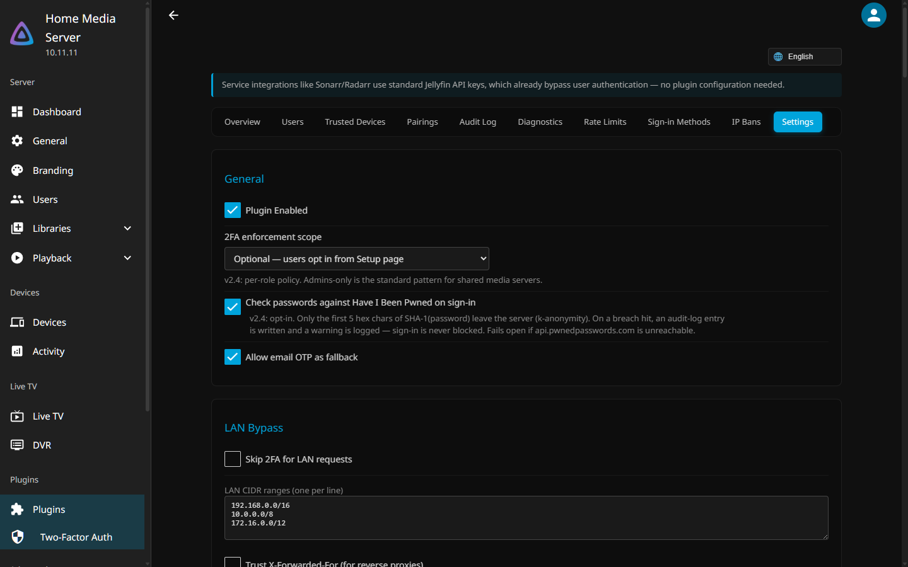Image resolution: width=908 pixels, height=567 pixels.
Task: Open the 2FA enforcement scope dropdown
Action: point(357,259)
